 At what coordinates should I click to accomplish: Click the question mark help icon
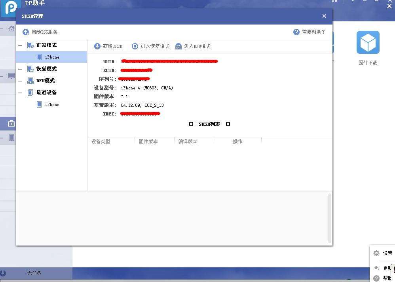click(296, 32)
